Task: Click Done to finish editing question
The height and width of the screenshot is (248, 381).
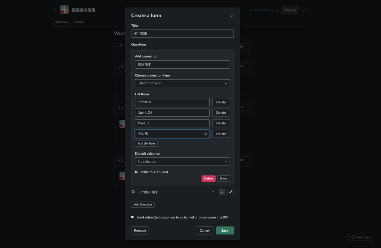Action: point(224,178)
